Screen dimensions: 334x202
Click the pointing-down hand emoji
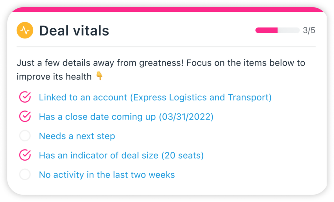pos(99,76)
